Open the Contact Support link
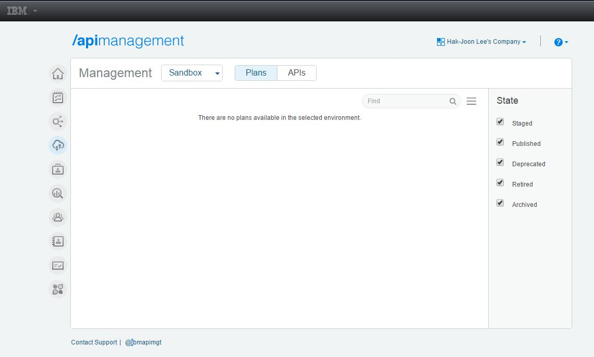Screen dimensions: 594x357 94,342
